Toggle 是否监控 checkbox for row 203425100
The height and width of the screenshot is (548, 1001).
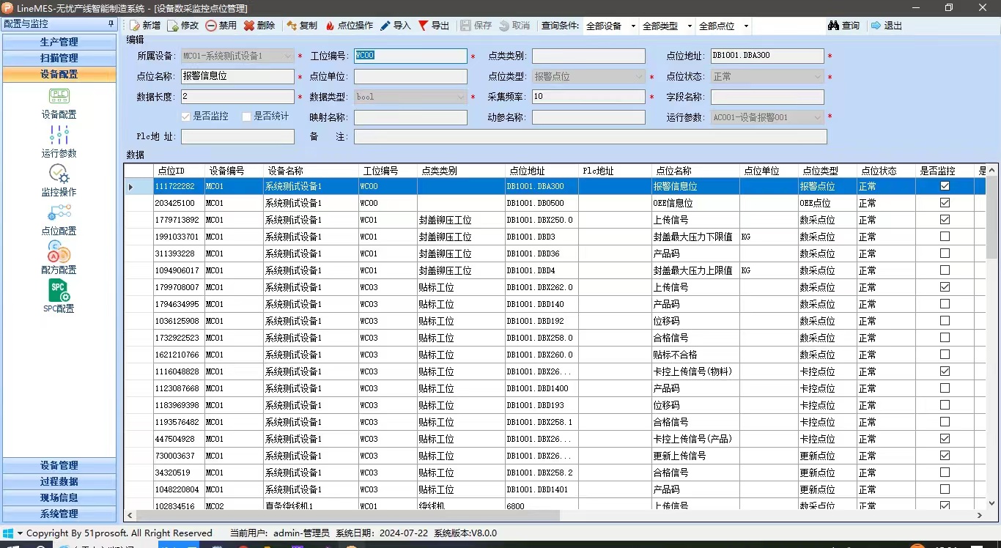[x=945, y=203]
